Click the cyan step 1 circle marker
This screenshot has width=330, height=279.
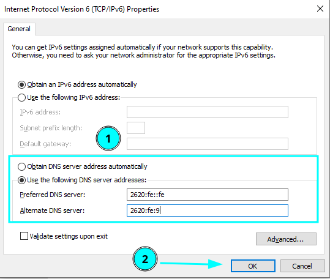point(108,138)
